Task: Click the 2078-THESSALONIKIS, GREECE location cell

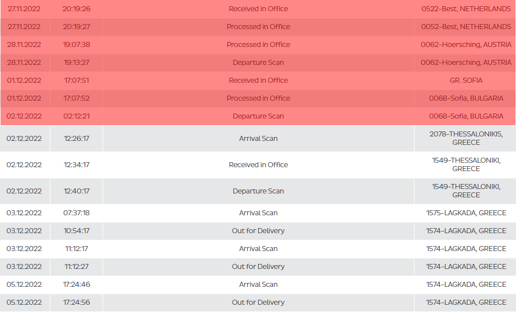Action: point(466,138)
